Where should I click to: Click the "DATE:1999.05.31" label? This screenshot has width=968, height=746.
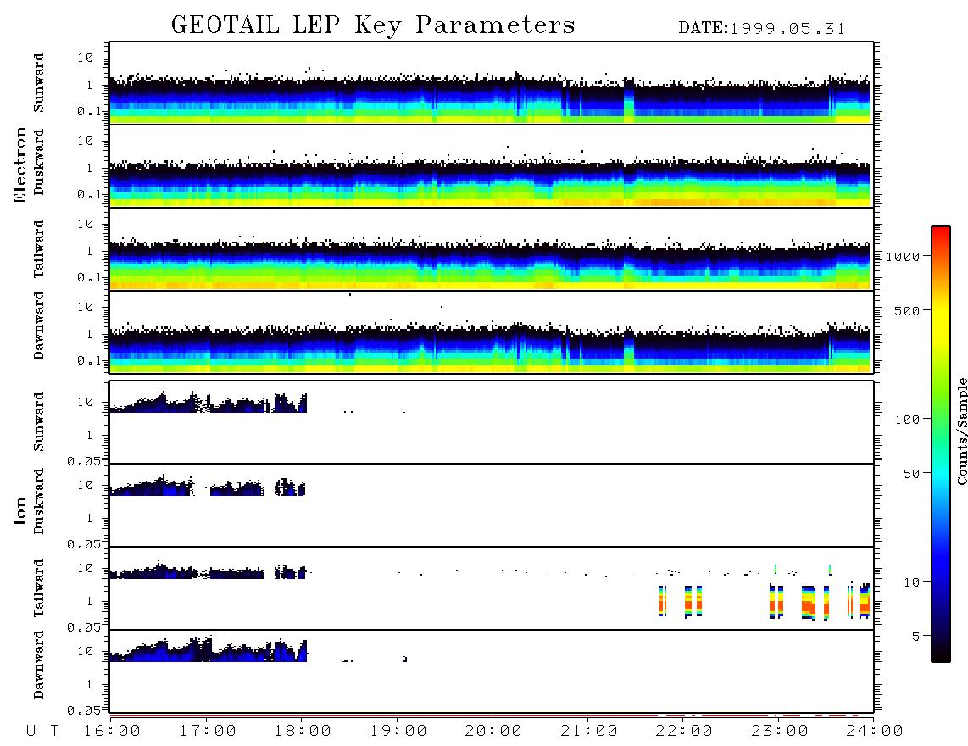(x=761, y=29)
